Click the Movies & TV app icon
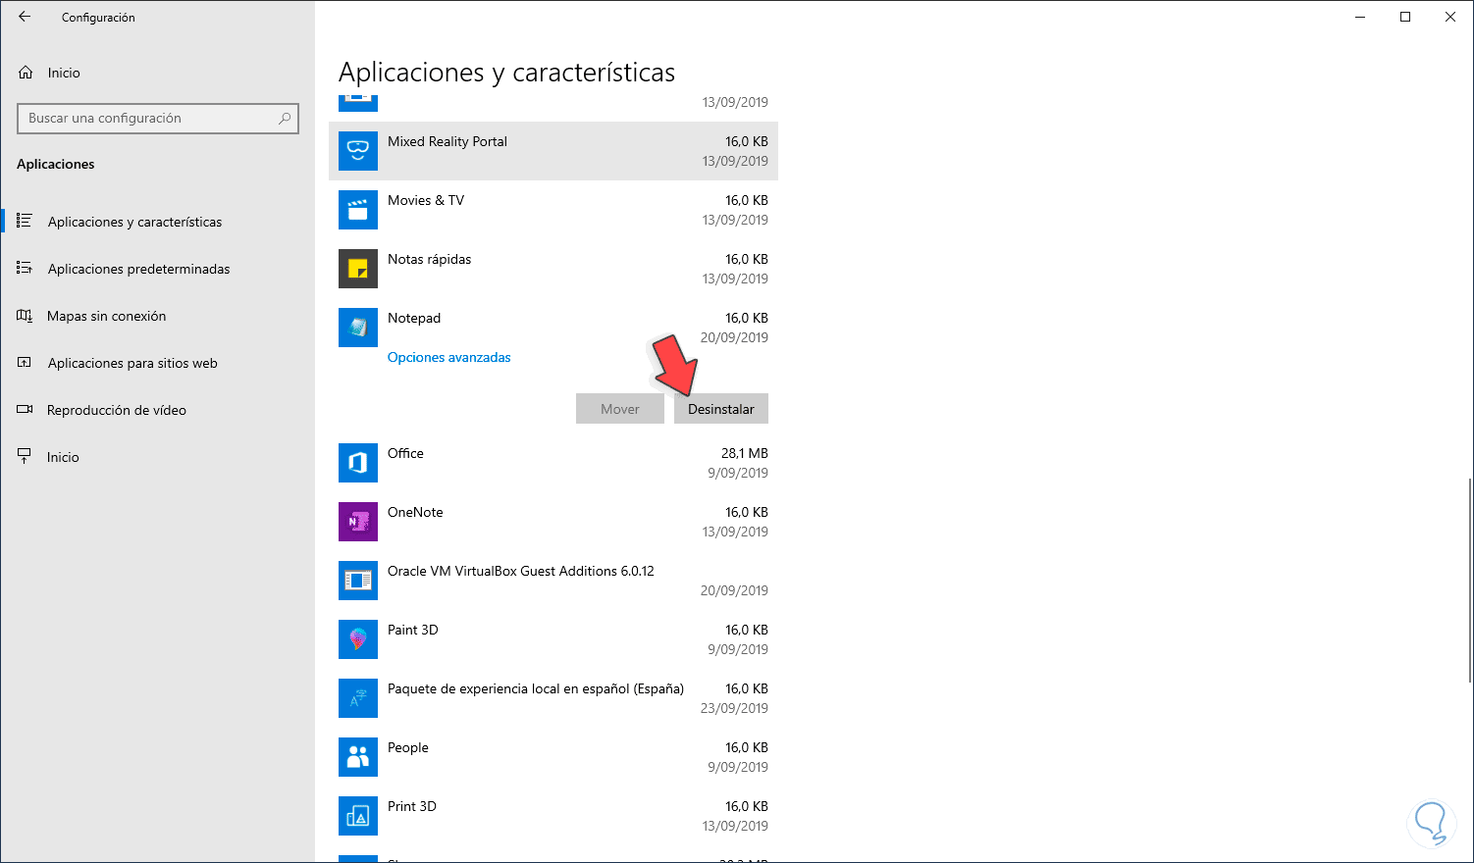 [358, 210]
